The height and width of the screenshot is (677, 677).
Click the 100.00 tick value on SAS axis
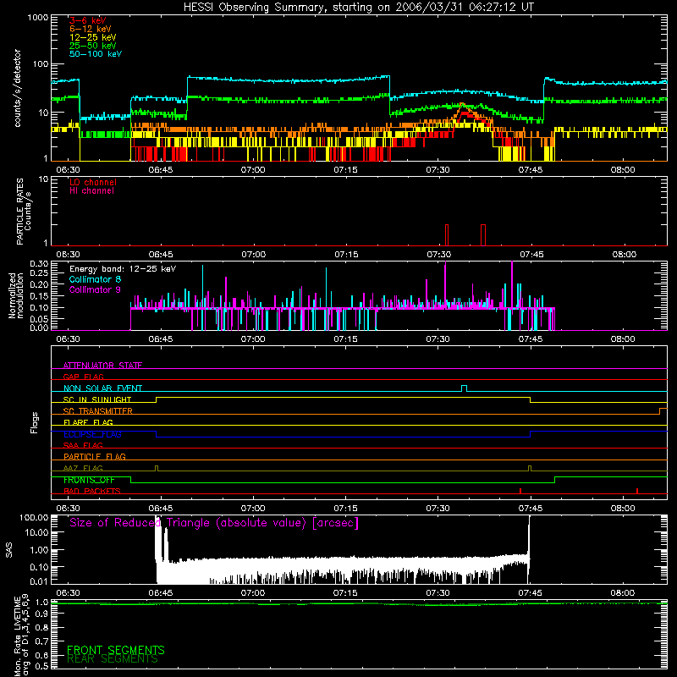coord(34,517)
